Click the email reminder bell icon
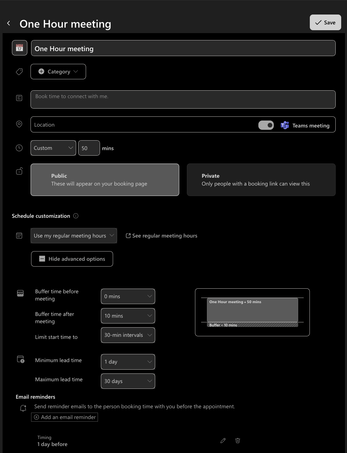347x453 pixels. point(23,408)
